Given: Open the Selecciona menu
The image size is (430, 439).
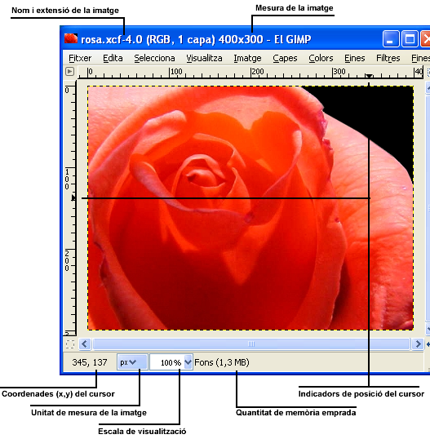Looking at the screenshot, I should [x=154, y=58].
